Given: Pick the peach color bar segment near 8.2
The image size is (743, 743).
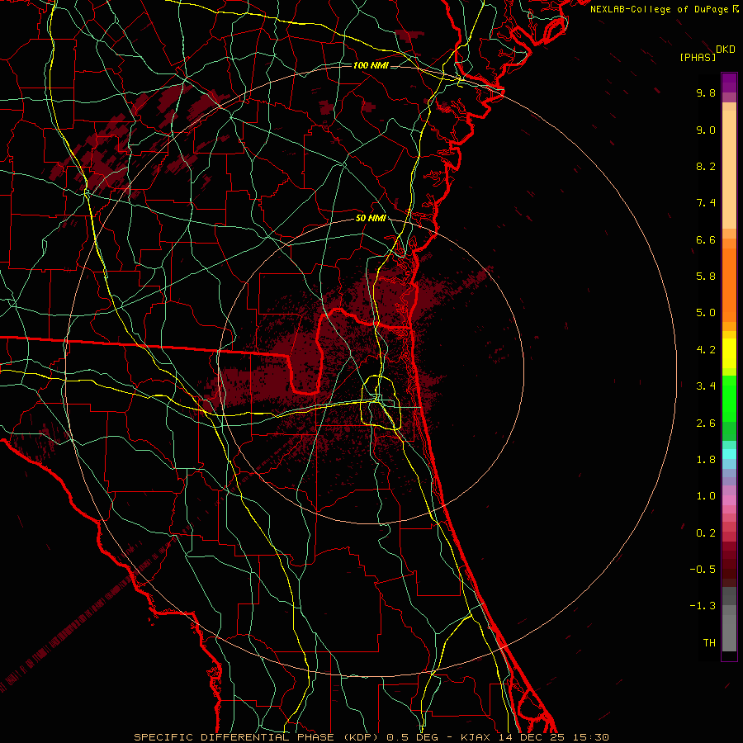Looking at the screenshot, I should (729, 169).
